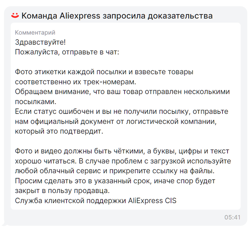This screenshot has width=252, height=232.
Task: Click the line starting "Обращаем внимание"
Action: click(x=122, y=92)
